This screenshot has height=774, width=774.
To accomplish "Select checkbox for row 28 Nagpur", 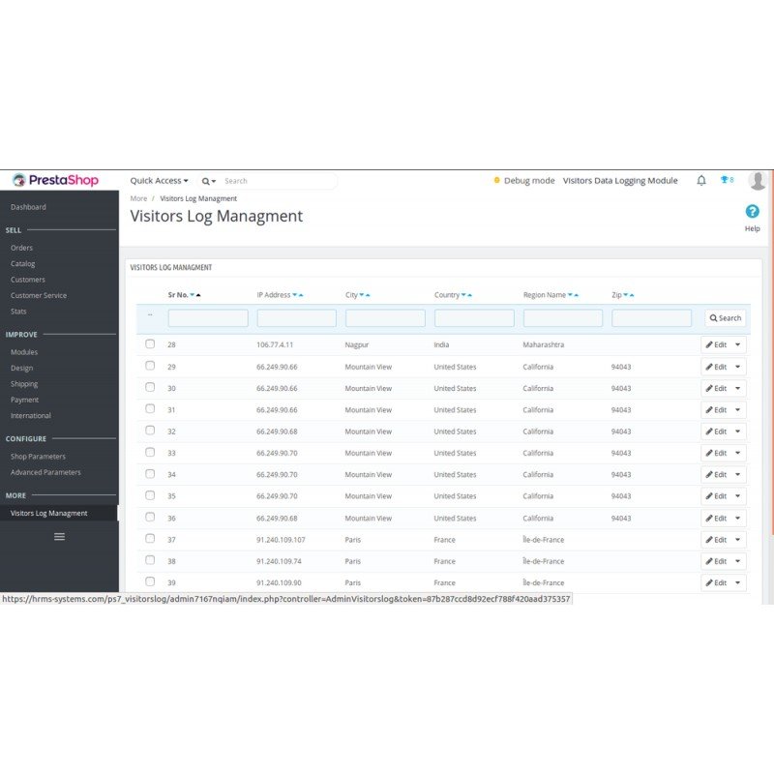I will pos(150,343).
